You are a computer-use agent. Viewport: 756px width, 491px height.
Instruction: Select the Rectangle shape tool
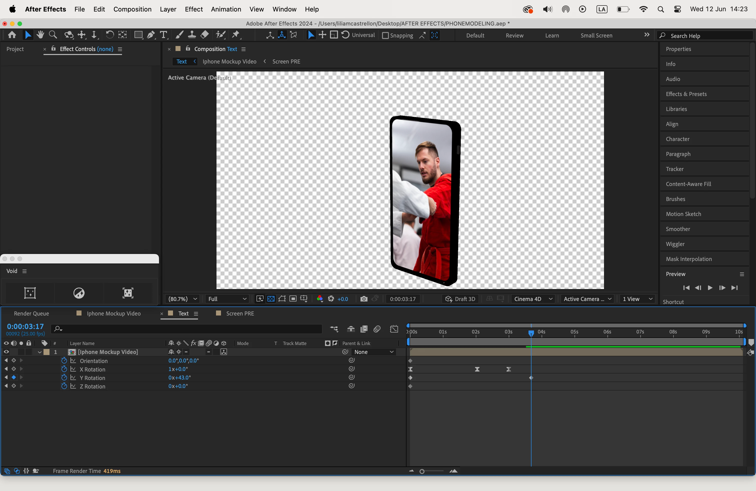pyautogui.click(x=138, y=35)
